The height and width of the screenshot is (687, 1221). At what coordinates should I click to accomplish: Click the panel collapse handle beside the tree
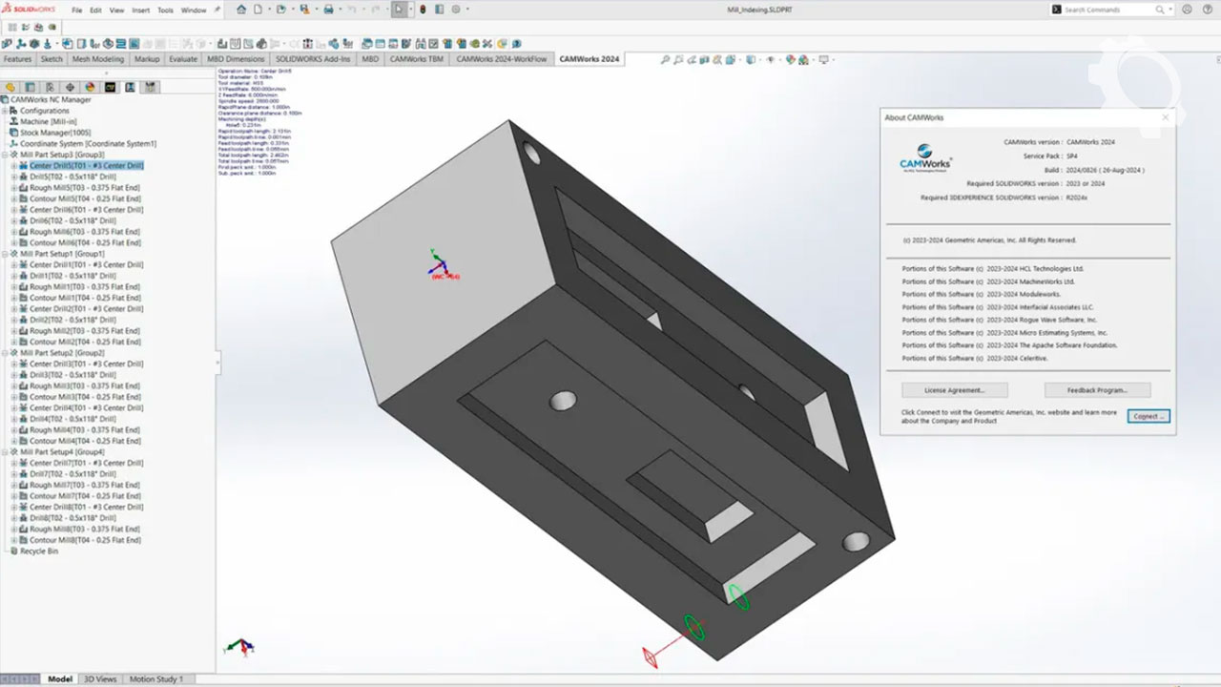[218, 362]
